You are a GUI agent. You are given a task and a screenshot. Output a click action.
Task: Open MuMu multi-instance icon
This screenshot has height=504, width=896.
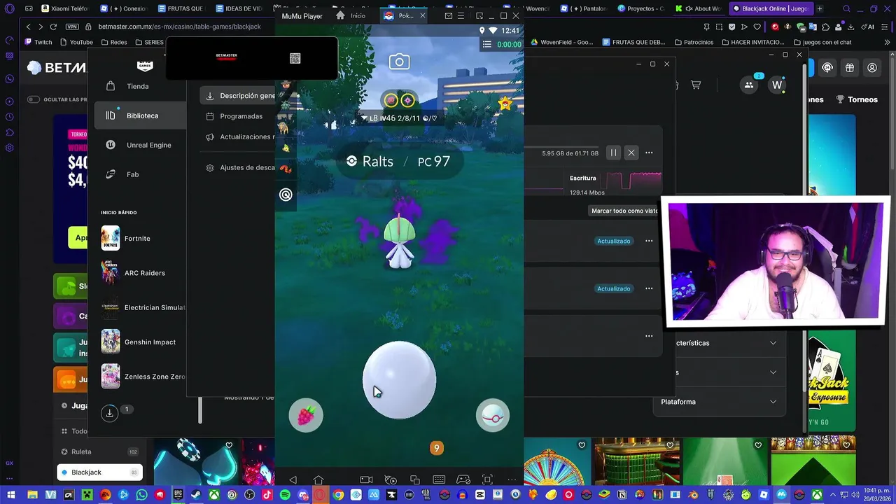coord(415,479)
